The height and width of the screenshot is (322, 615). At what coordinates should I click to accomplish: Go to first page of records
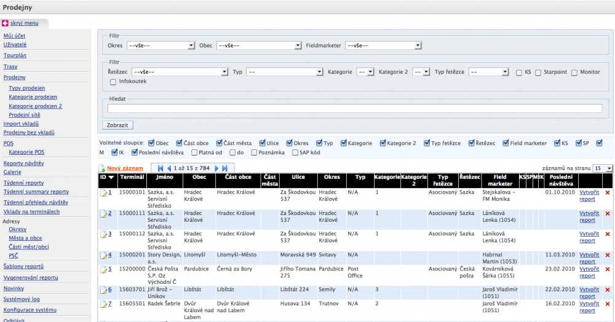click(161, 168)
